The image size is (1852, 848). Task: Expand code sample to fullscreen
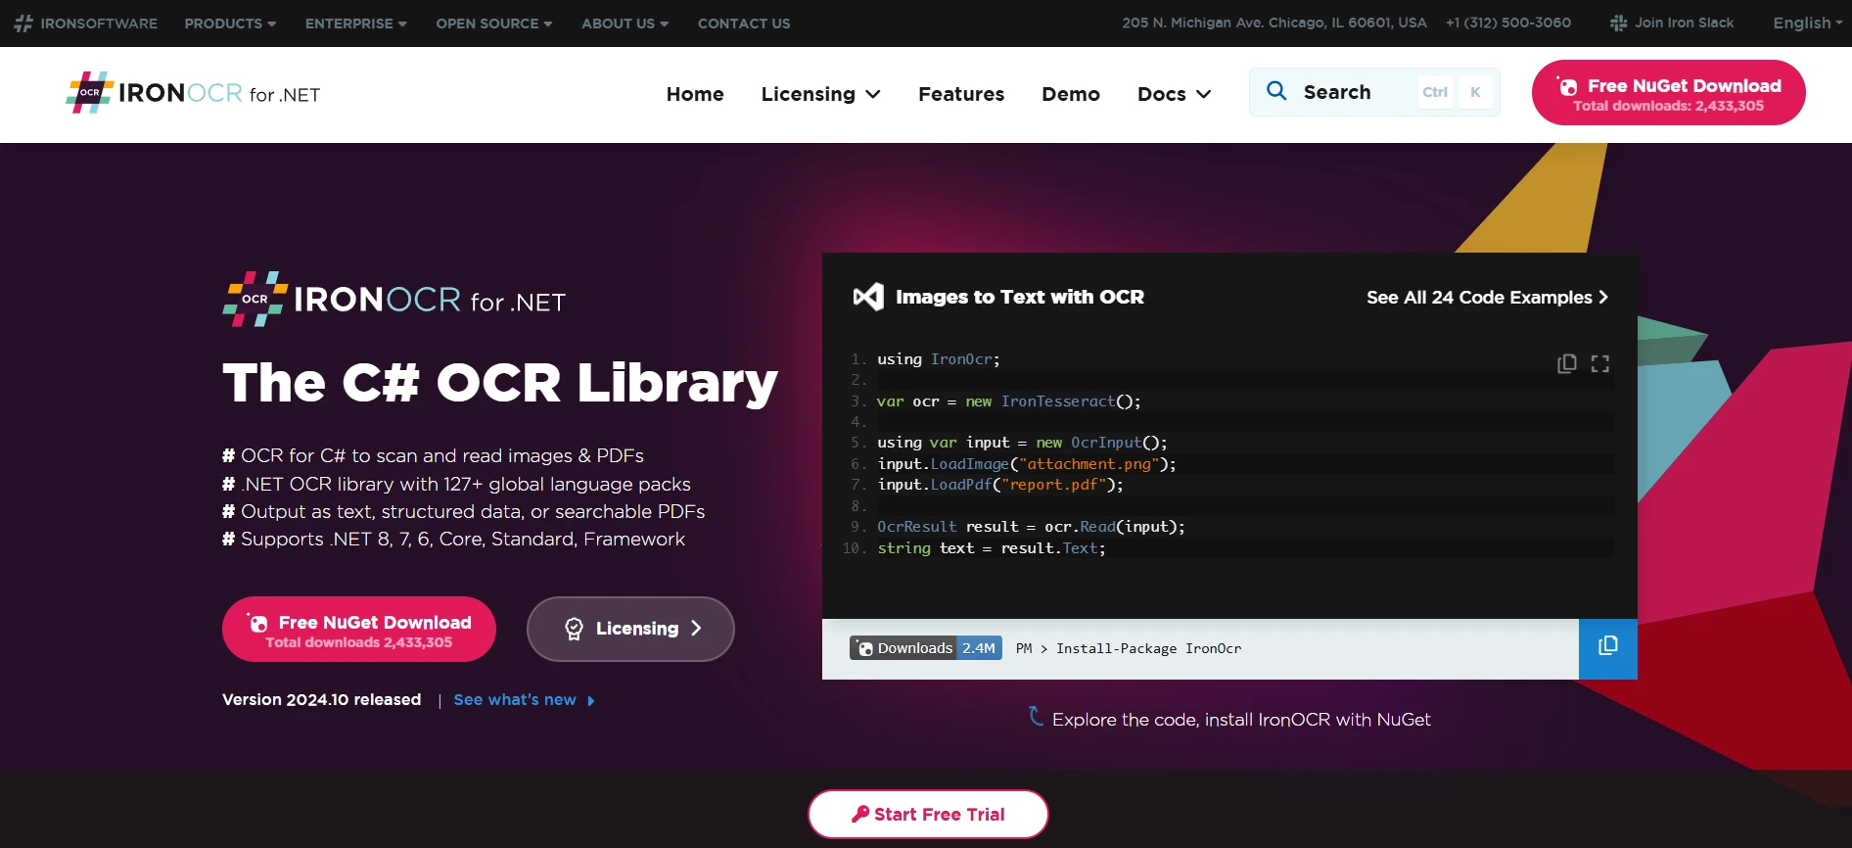tap(1600, 363)
